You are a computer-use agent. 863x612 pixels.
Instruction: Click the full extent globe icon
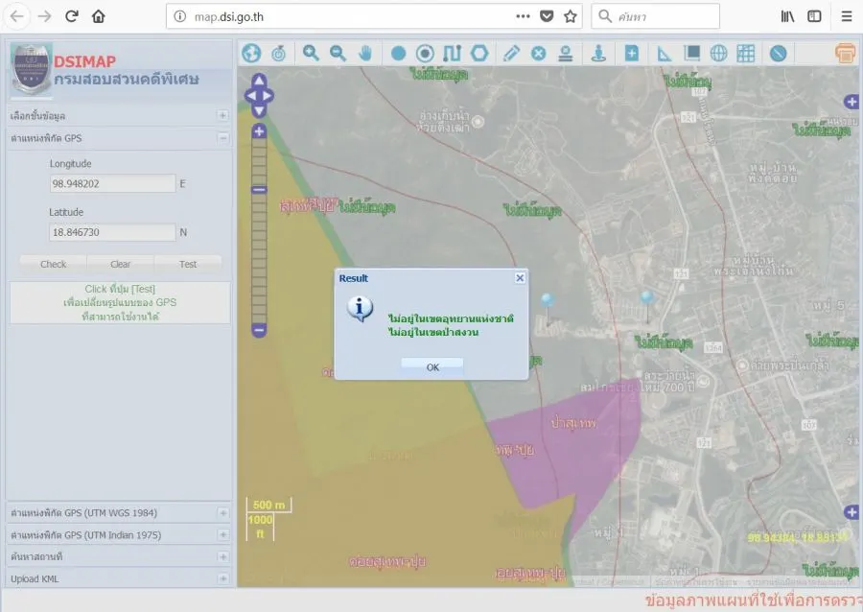coord(251,53)
